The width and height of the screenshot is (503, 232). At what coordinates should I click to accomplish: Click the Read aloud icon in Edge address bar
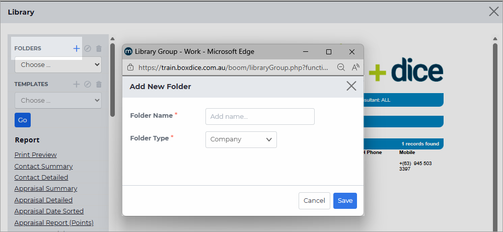(x=355, y=67)
